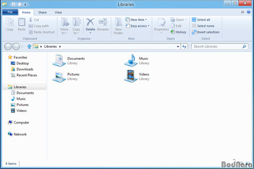
Task: Open the Easy access dropdown
Action: click(x=137, y=26)
